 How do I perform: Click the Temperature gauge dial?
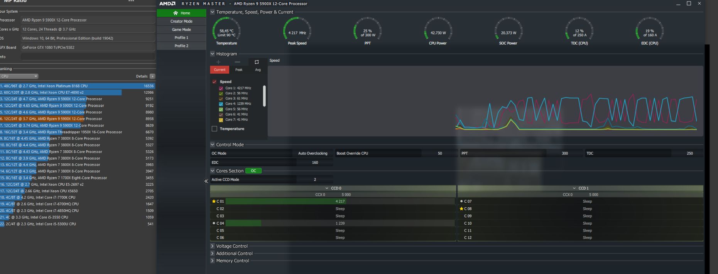[226, 30]
